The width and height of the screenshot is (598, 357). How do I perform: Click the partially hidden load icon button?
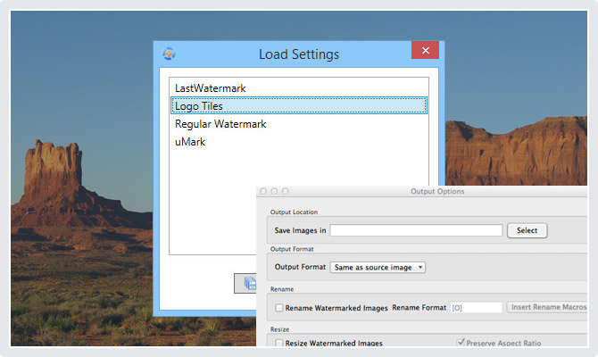(245, 283)
